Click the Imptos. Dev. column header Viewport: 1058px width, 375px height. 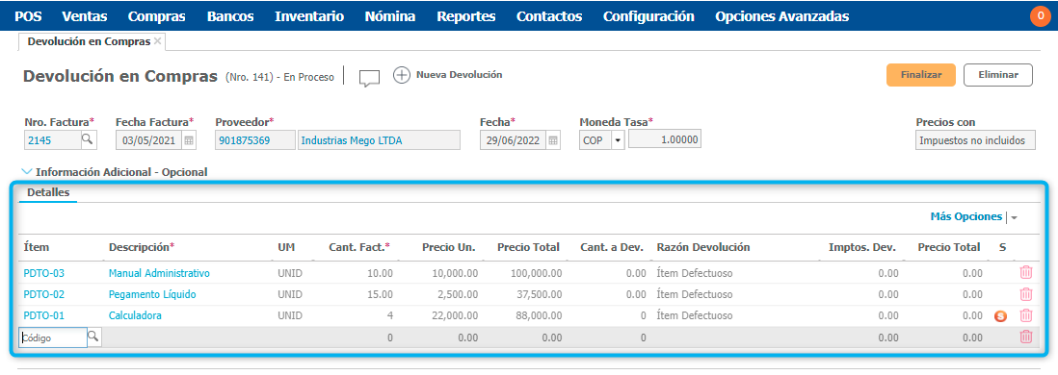[x=862, y=247]
